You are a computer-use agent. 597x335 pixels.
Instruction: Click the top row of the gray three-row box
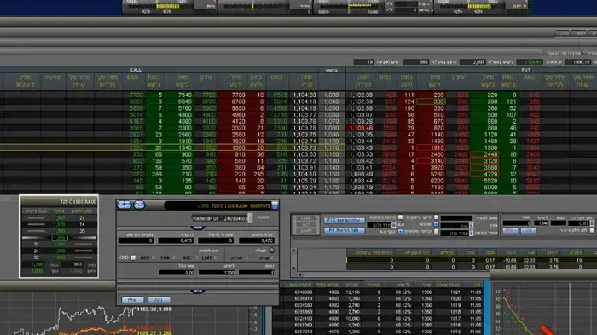pos(305,218)
